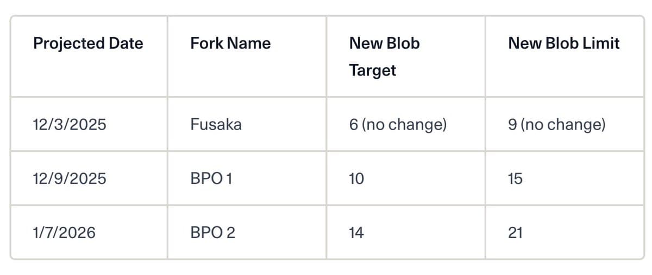Select the 12/3/2025 date cell

70,125
